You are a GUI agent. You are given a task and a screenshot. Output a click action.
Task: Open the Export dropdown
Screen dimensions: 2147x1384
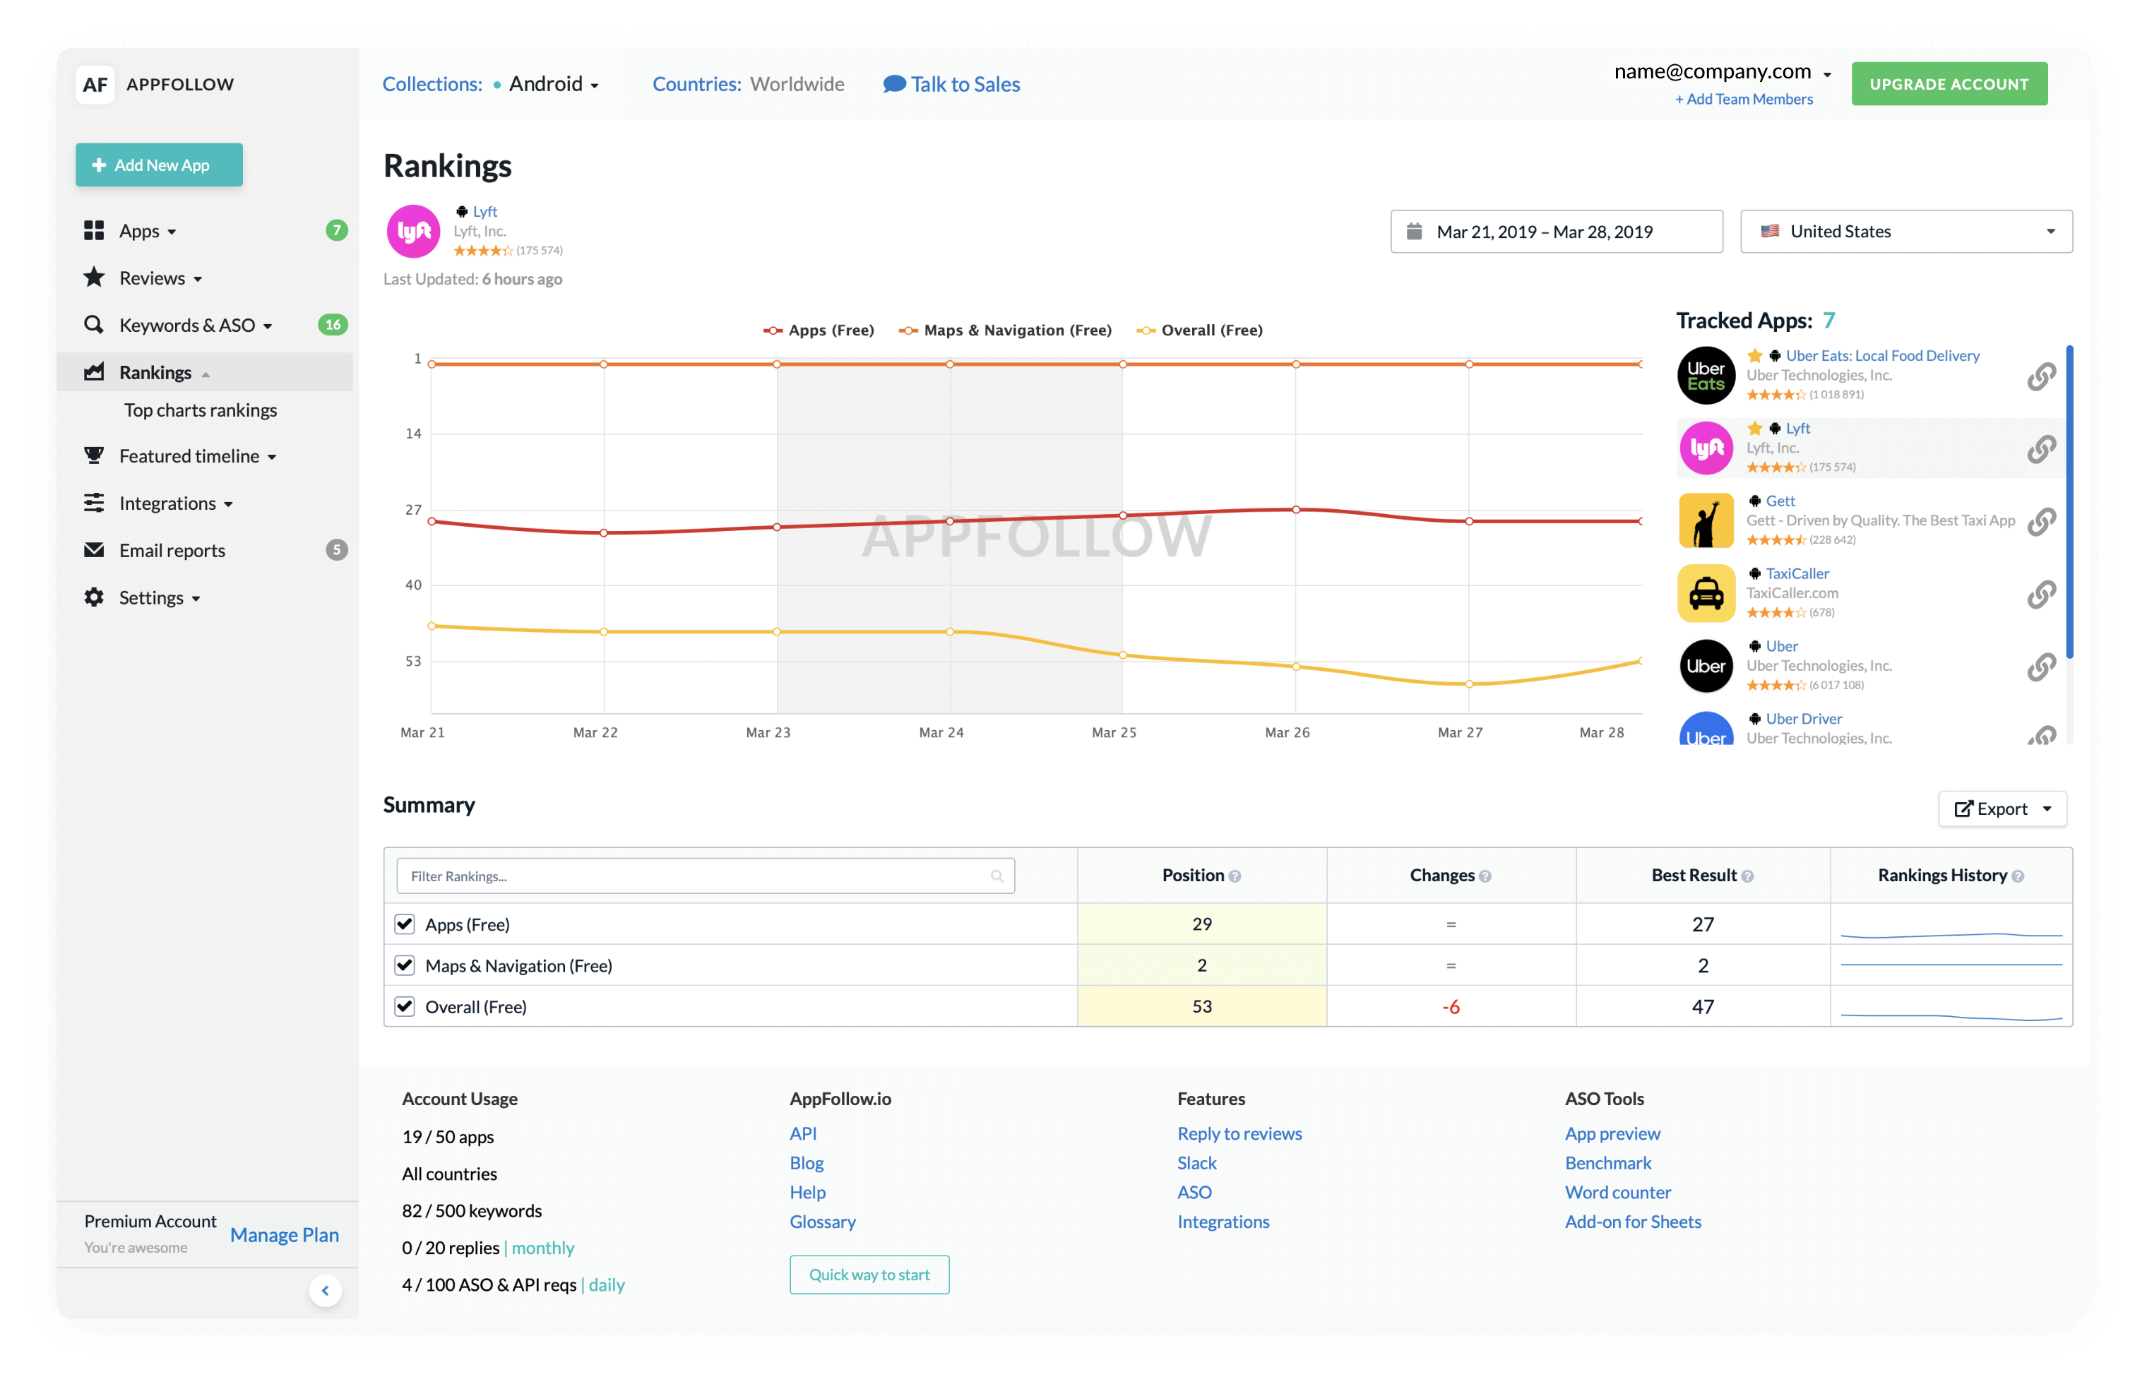[x=2002, y=809]
